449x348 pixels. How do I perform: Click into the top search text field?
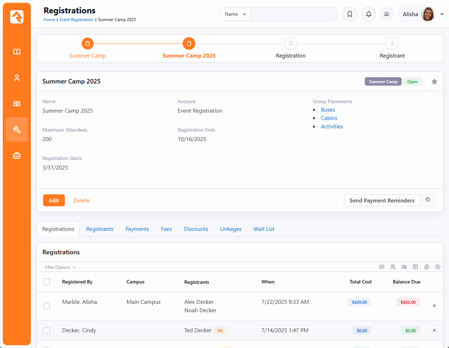294,14
